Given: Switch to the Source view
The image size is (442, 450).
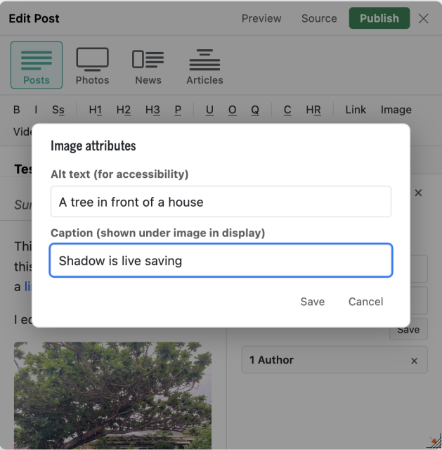Looking at the screenshot, I should [319, 18].
